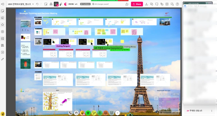Screen dimensions: 217x116
Task: Open the help question mark icon
Action: coord(177,4)
